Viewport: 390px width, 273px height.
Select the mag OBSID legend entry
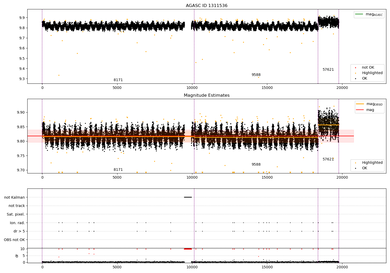tap(369, 104)
